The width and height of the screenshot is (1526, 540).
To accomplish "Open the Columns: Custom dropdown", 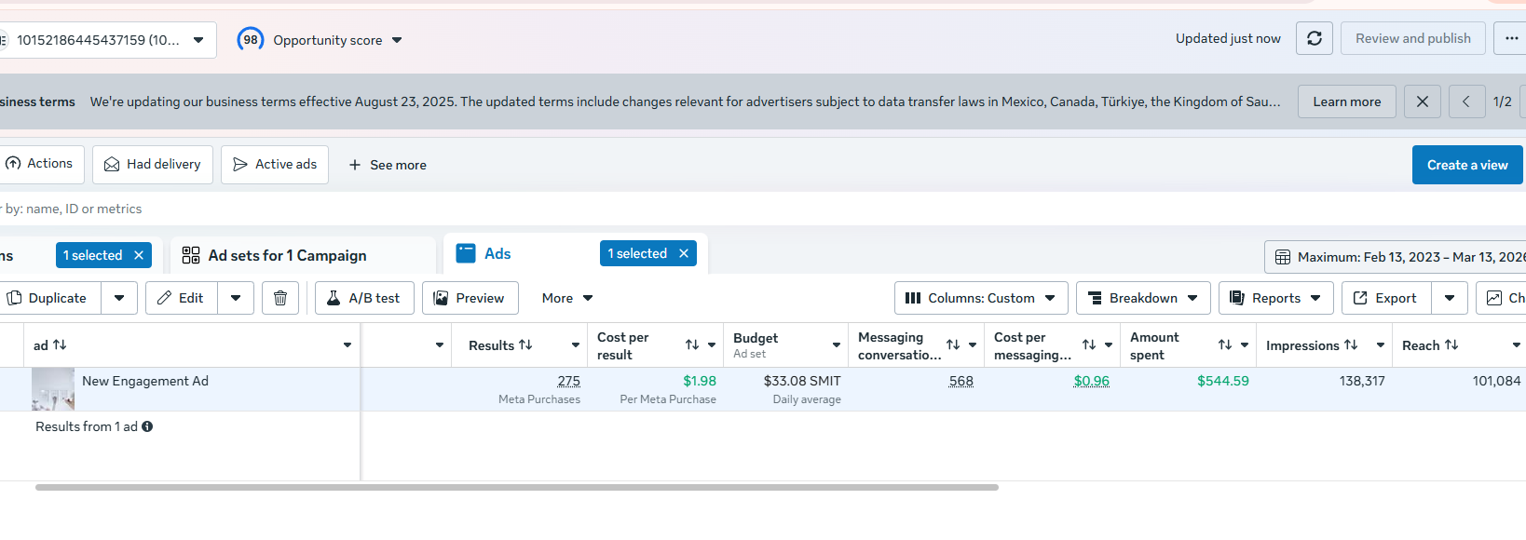I will coord(980,298).
